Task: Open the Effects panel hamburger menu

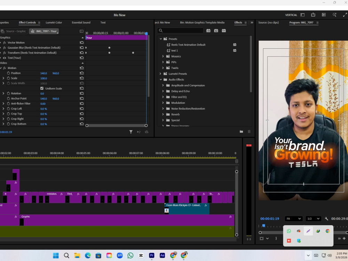Action: (245, 22)
